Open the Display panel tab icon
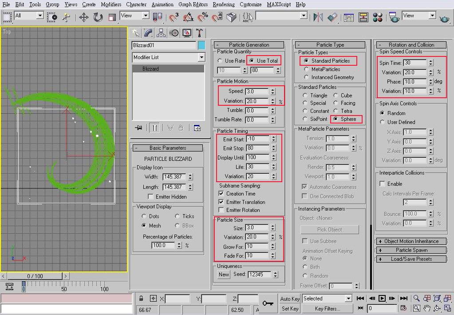The image size is (454, 315). (x=187, y=33)
